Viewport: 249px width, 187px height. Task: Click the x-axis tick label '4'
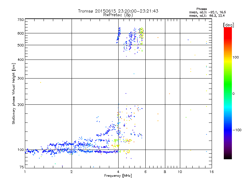118,172
